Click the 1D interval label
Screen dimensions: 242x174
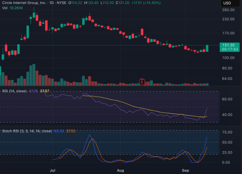[x=51, y=3]
